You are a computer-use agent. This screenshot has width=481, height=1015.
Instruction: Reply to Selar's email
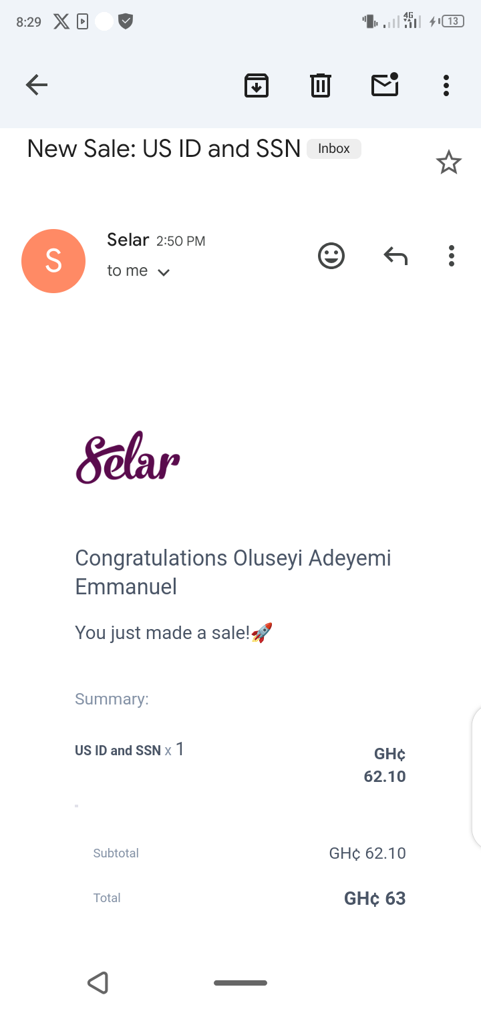[x=395, y=255]
